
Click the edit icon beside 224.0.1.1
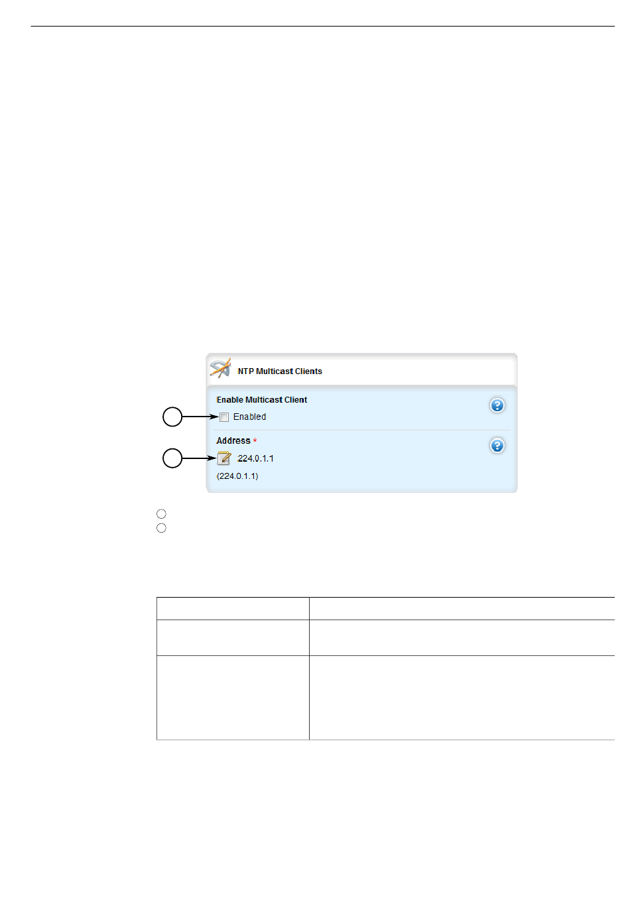coord(224,458)
